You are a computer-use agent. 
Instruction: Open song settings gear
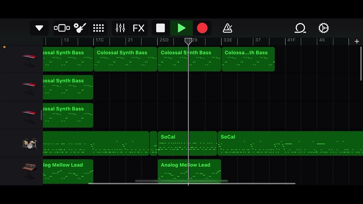click(x=324, y=28)
